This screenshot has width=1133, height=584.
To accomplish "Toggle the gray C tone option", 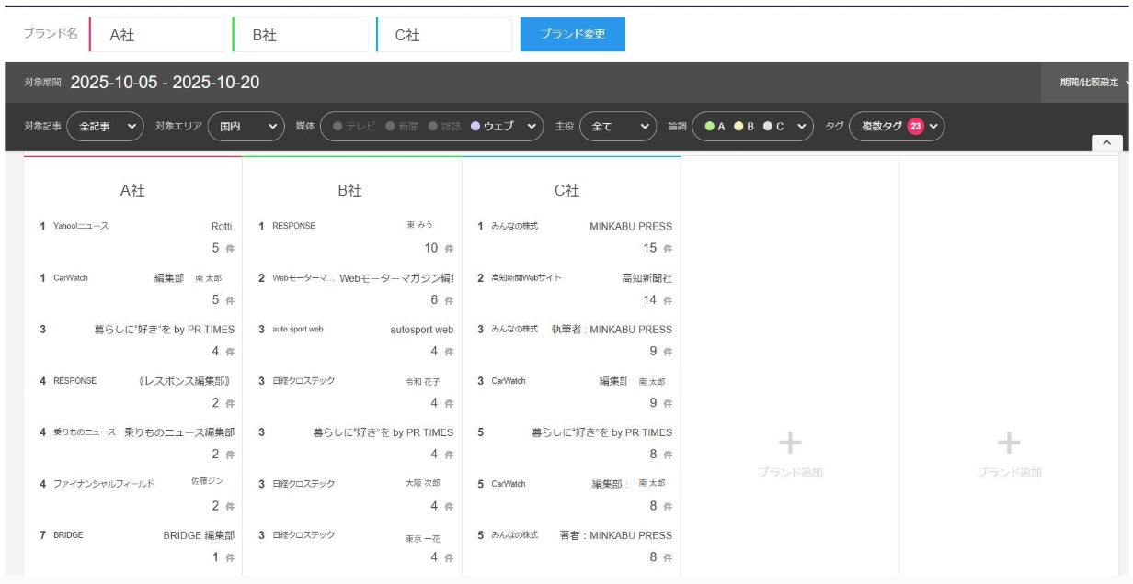I will point(773,127).
